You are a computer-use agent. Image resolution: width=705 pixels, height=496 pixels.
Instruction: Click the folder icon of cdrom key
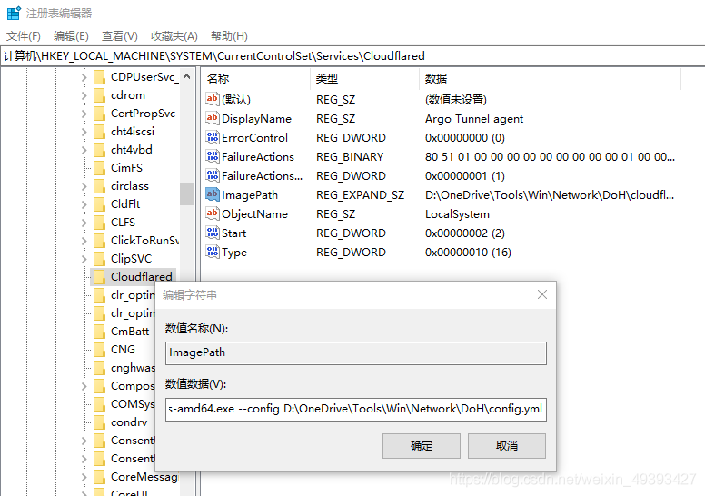pyautogui.click(x=100, y=95)
